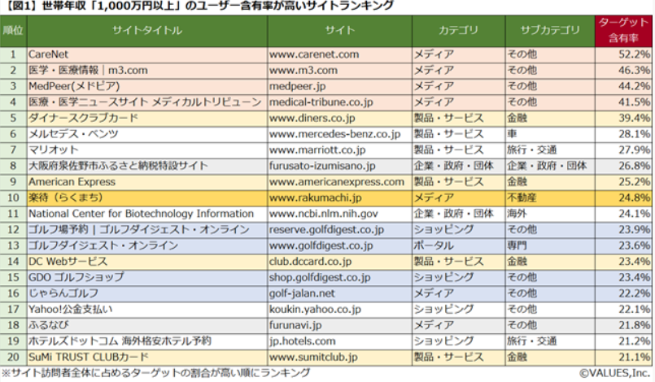Click the 24.8% value cell
This screenshot has width=655, height=382.
pyautogui.click(x=623, y=198)
